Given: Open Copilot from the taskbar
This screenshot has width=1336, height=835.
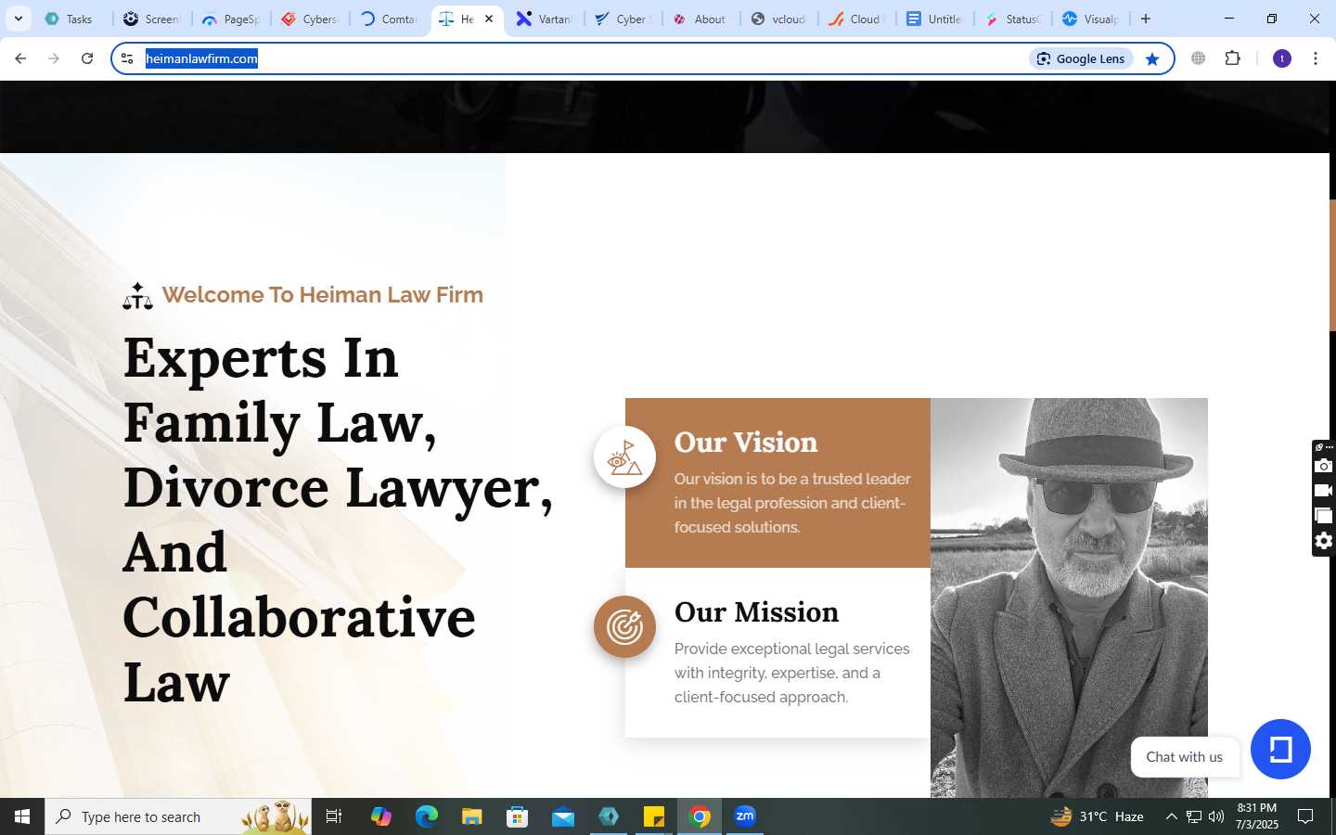Looking at the screenshot, I should tap(381, 816).
